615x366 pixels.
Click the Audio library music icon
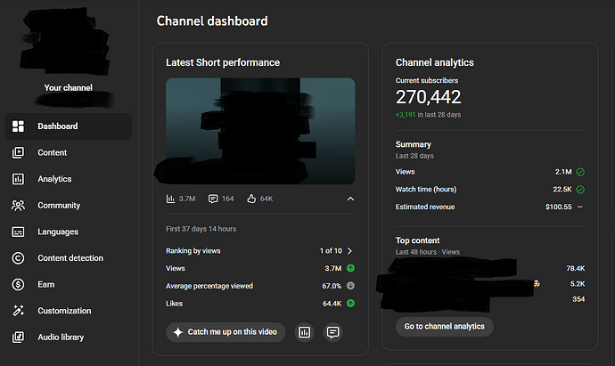(x=18, y=337)
